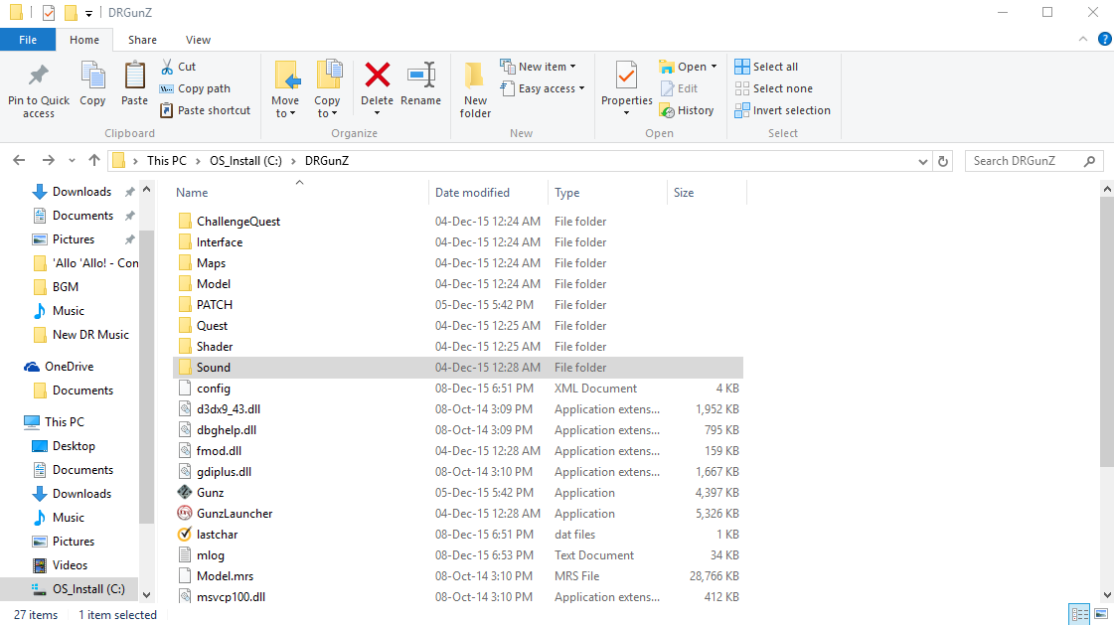
Task: Select the lastchar dat file icon
Action: click(185, 535)
